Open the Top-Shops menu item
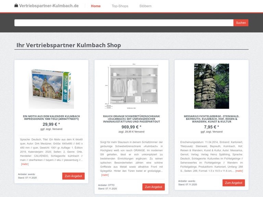 (x=120, y=6)
